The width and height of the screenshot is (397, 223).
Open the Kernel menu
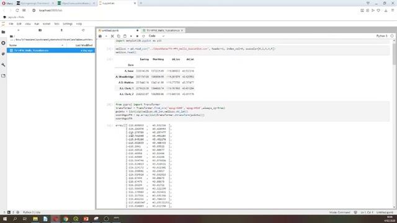pos(47,24)
